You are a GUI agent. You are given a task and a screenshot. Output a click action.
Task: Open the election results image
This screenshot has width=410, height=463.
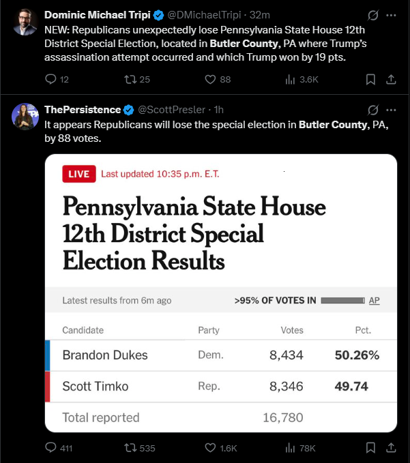pyautogui.click(x=221, y=293)
